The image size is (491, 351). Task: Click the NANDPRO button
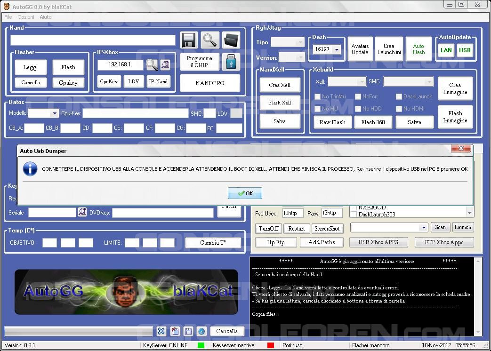210,83
